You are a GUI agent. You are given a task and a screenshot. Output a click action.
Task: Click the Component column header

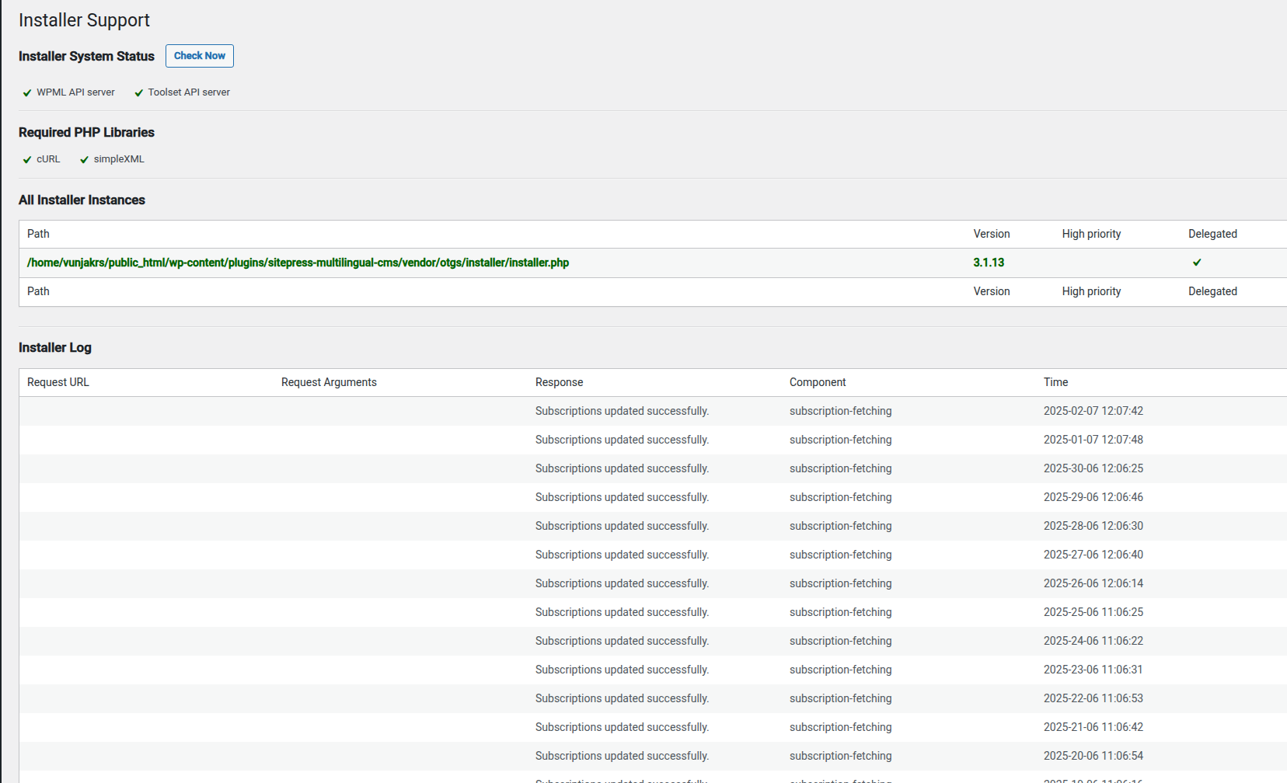pos(818,382)
